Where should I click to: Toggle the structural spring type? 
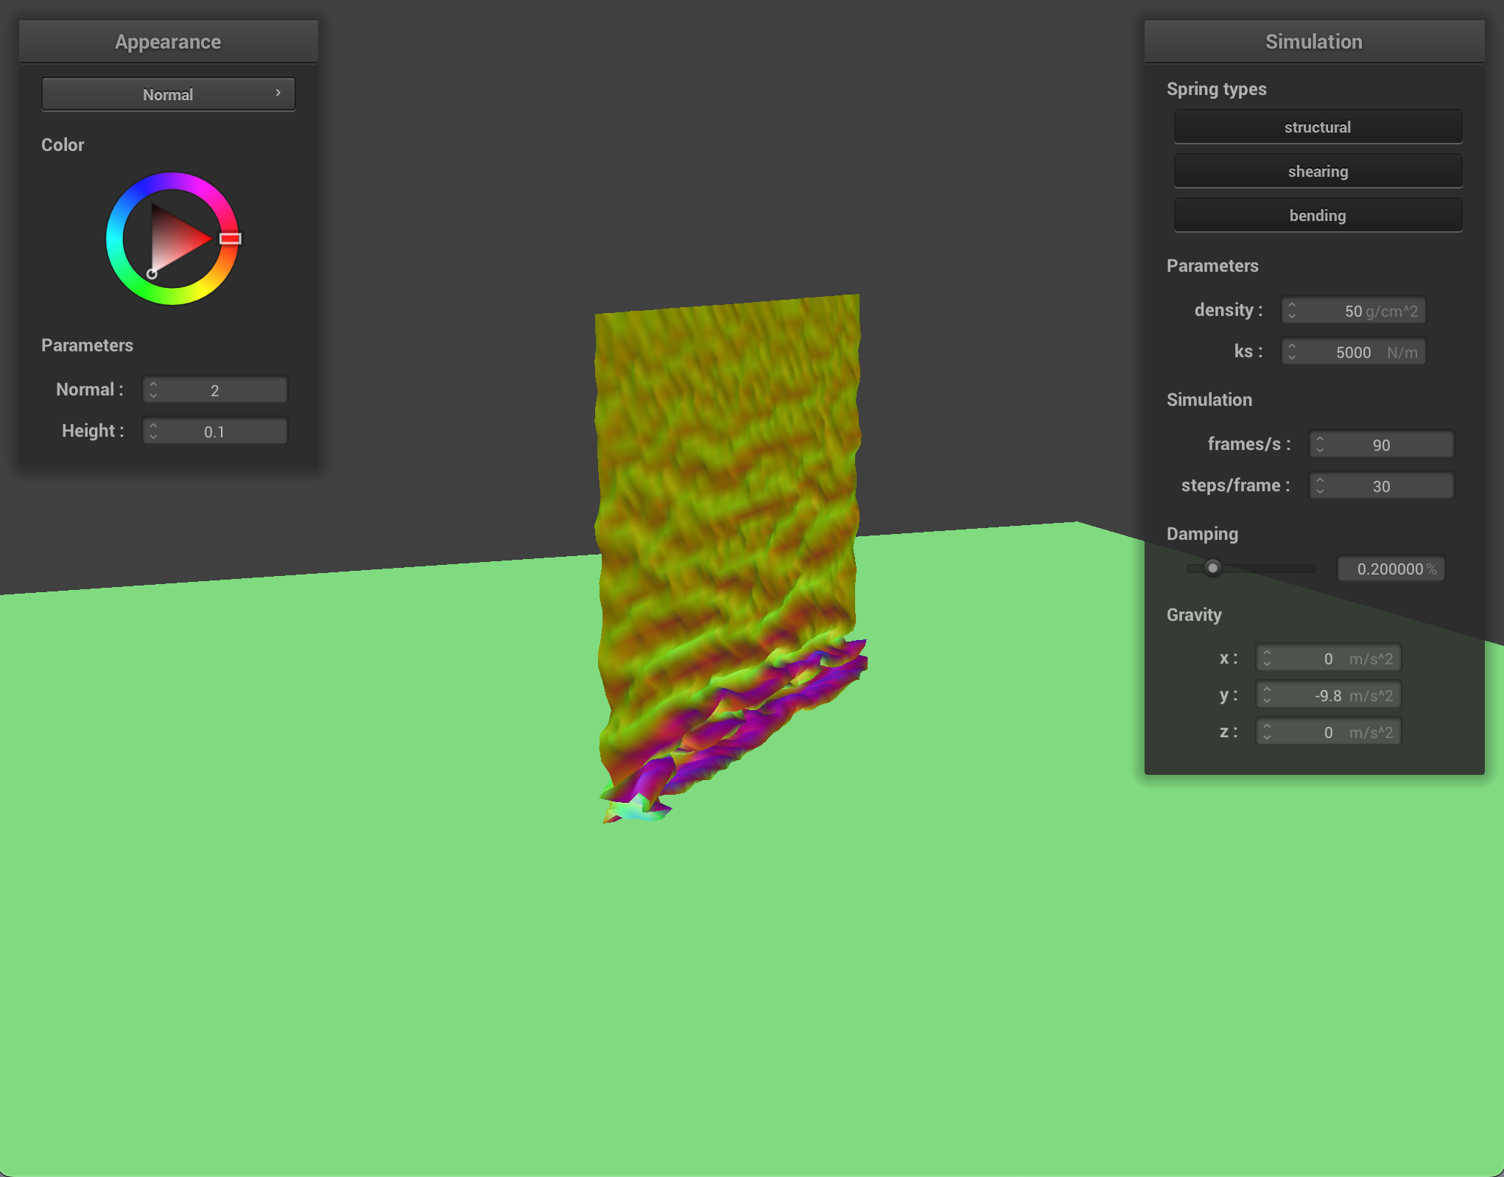pos(1318,127)
